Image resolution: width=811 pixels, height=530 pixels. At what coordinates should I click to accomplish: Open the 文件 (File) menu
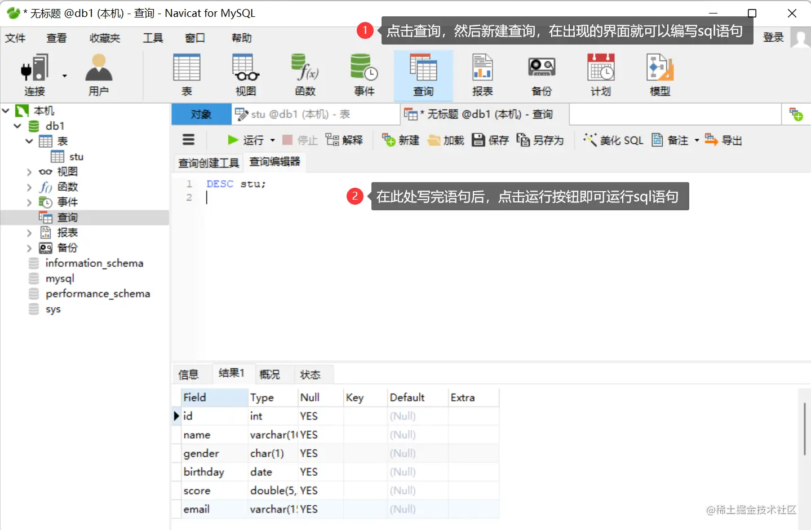click(x=15, y=38)
